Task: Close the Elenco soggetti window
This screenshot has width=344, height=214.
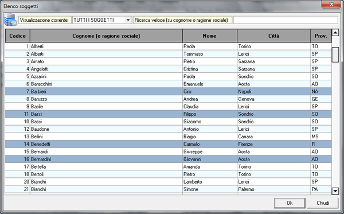Action: 331,5
